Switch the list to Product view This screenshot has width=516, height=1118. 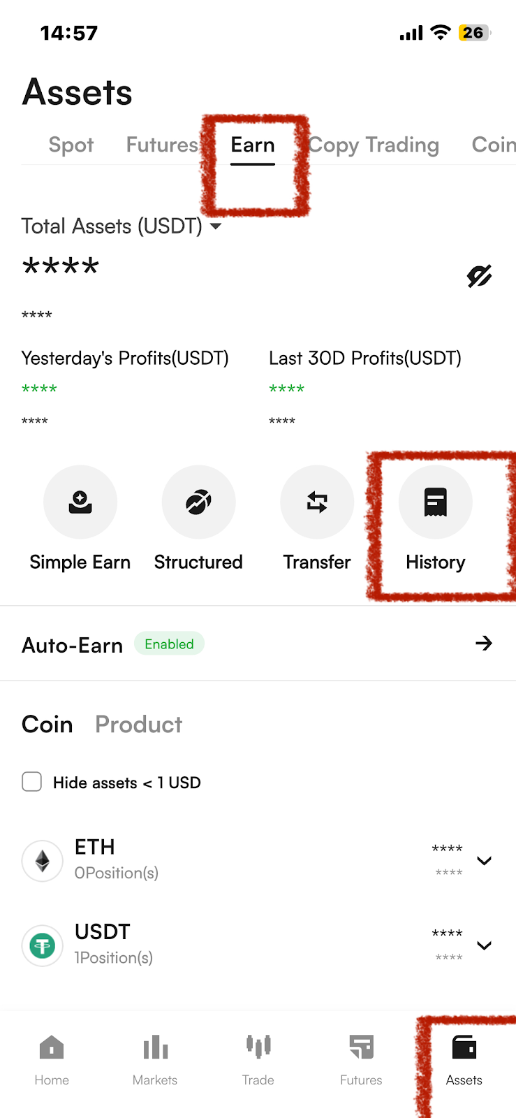[138, 725]
